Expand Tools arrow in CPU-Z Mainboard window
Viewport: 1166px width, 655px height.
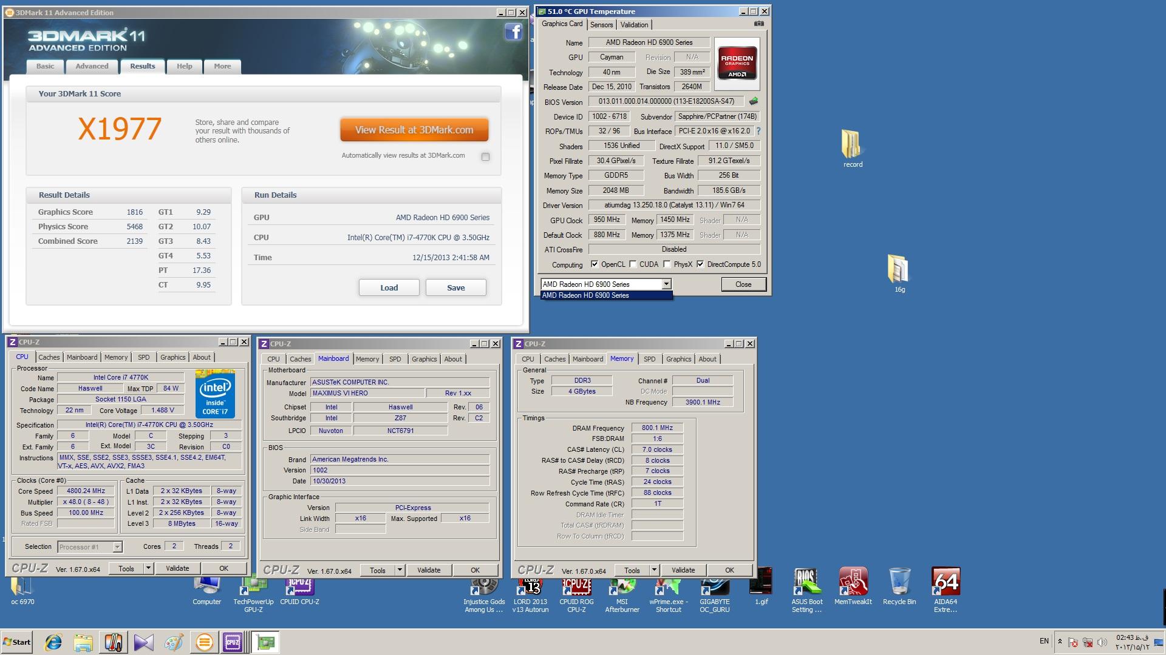tap(399, 570)
